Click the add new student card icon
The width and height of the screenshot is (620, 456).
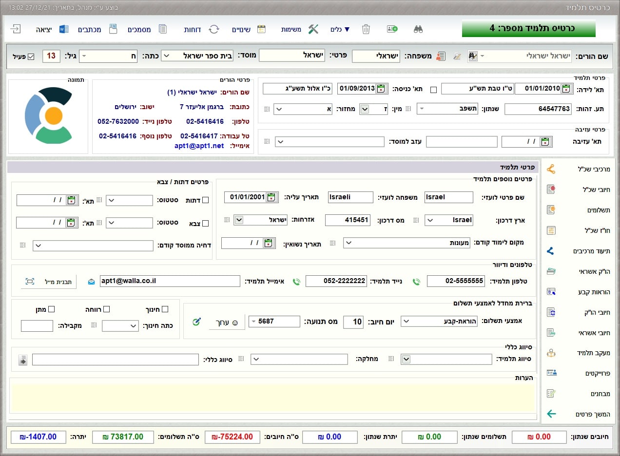coord(392,29)
